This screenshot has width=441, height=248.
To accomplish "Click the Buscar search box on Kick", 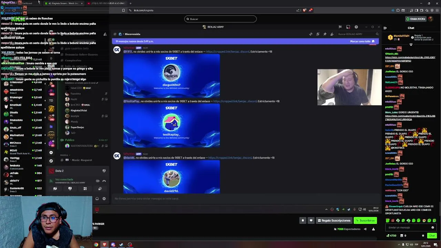I will (220, 19).
